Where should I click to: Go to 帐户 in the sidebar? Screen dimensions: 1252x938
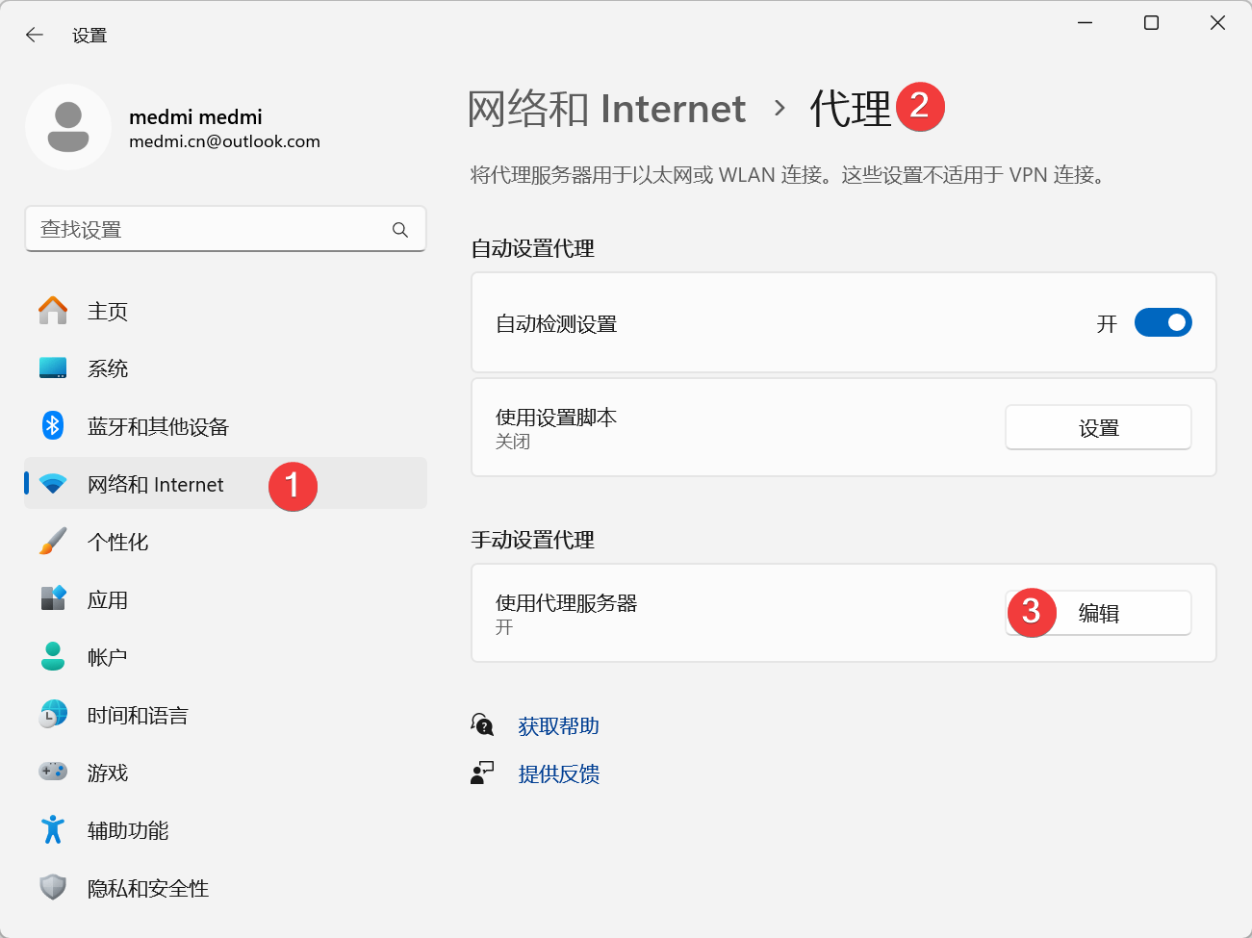click(x=107, y=658)
